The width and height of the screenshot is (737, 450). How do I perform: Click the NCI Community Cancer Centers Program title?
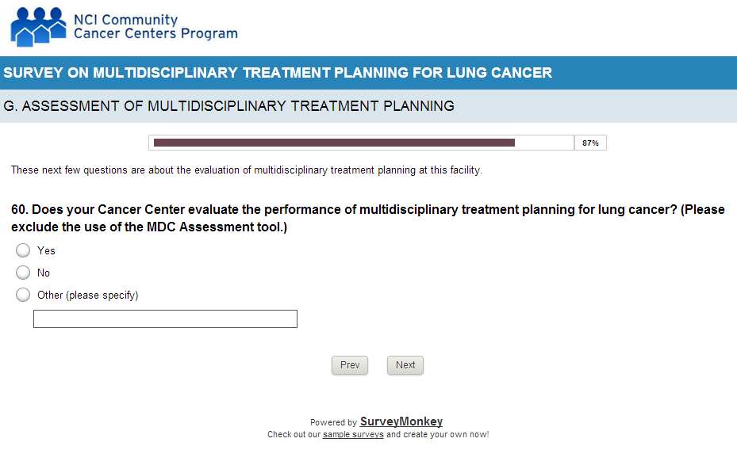click(x=155, y=26)
